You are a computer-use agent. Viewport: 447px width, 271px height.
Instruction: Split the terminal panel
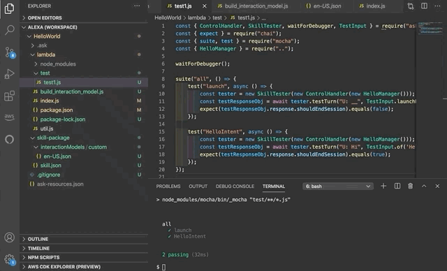pos(397,186)
